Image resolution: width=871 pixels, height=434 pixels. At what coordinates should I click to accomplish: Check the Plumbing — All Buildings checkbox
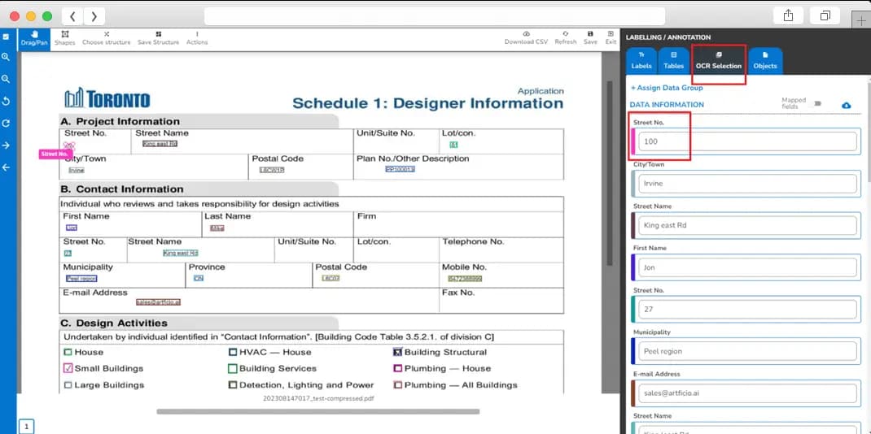[397, 384]
